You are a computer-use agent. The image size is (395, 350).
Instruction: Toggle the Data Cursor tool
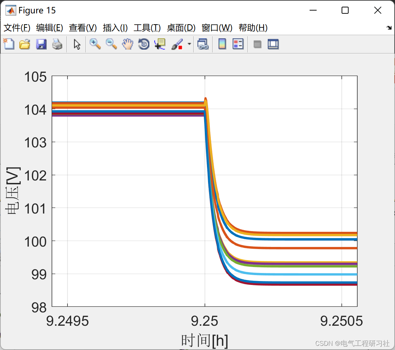(160, 44)
